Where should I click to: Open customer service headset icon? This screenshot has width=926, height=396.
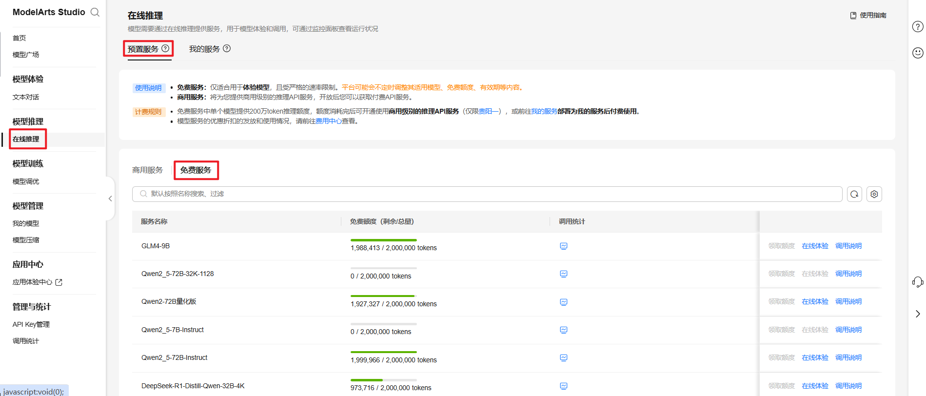coord(918,282)
